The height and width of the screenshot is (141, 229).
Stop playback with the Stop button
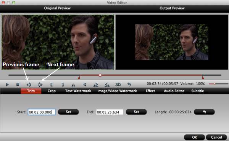pyautogui.click(x=18, y=85)
